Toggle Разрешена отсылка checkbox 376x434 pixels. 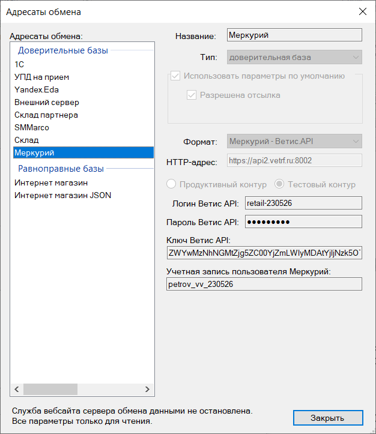click(192, 95)
